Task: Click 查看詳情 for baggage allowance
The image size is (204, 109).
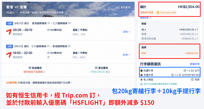Action: click(195, 64)
